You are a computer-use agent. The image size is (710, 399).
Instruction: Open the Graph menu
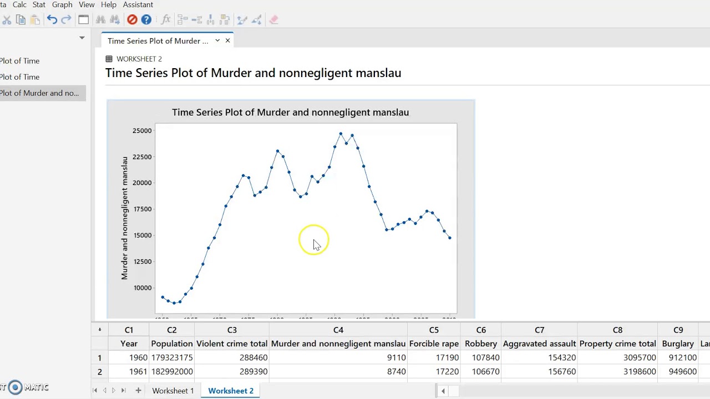click(x=62, y=4)
